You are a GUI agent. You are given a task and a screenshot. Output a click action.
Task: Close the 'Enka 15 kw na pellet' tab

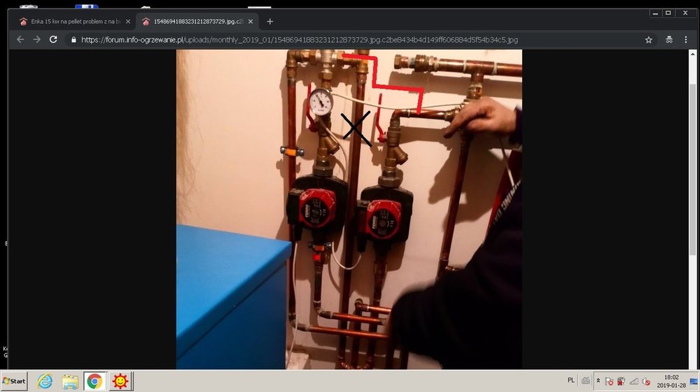[x=127, y=22]
